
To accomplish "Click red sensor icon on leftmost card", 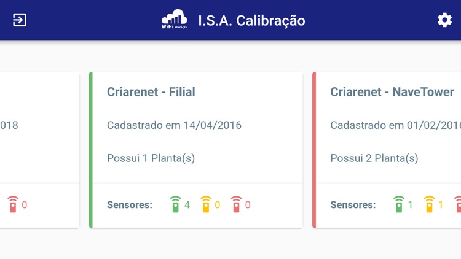I will (x=13, y=204).
